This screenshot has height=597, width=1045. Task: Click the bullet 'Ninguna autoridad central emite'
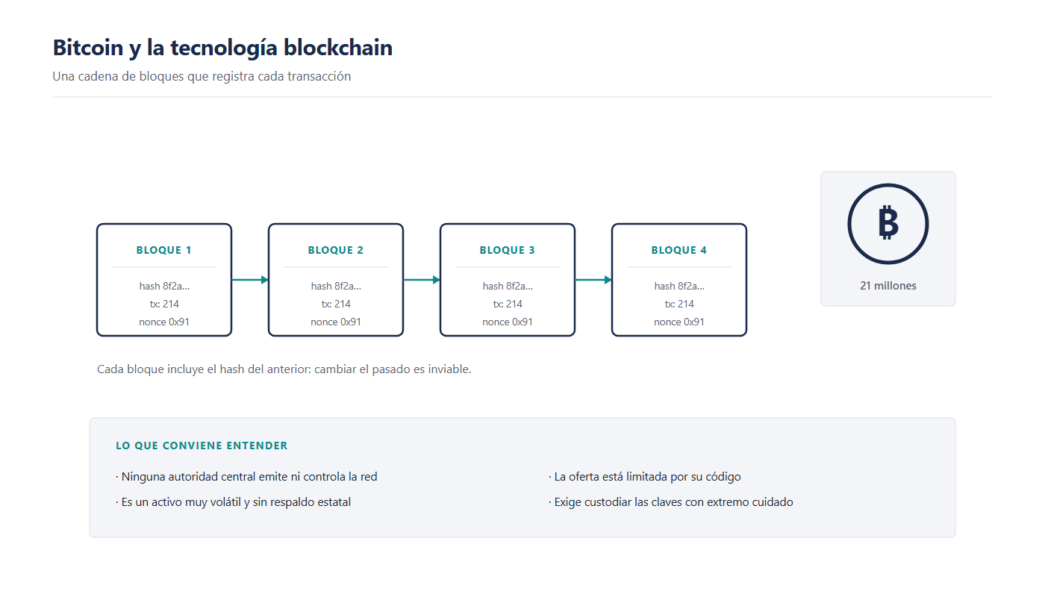click(x=246, y=477)
